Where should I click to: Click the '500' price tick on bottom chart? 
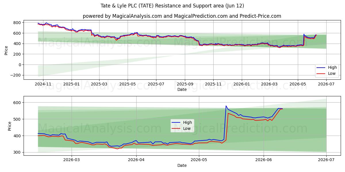pyautogui.click(x=17, y=119)
